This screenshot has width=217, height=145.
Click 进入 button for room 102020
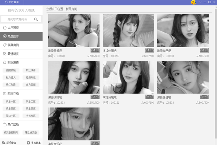click(95, 50)
